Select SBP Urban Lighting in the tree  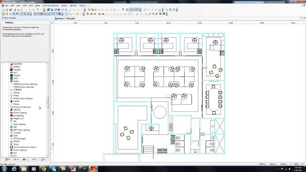click(x=22, y=130)
